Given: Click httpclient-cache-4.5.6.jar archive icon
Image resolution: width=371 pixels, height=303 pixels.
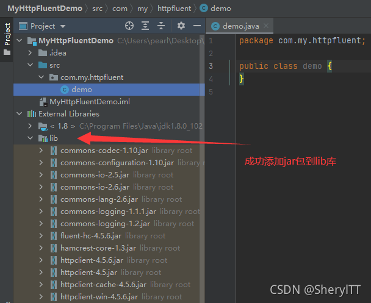Looking at the screenshot, I should coord(54,285).
